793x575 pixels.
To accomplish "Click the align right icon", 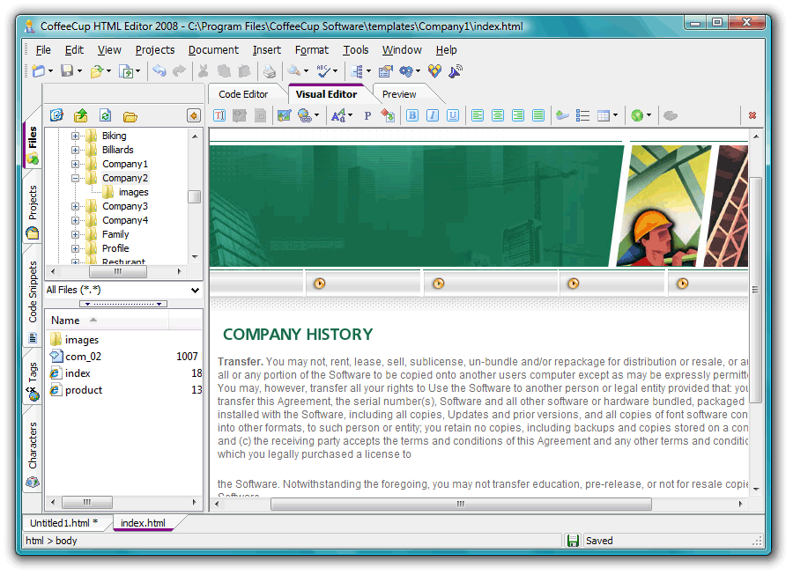I will click(x=518, y=115).
